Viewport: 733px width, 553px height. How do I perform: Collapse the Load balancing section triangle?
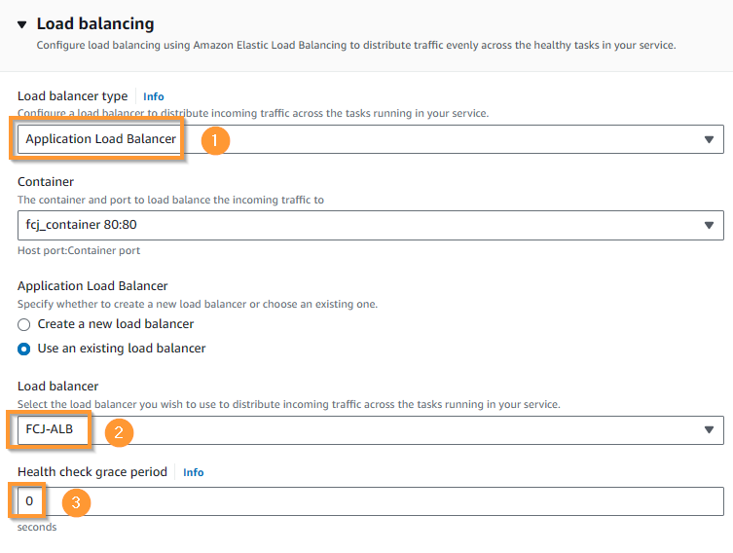coord(22,24)
